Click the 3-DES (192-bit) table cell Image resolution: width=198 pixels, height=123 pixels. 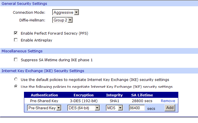tap(83, 101)
